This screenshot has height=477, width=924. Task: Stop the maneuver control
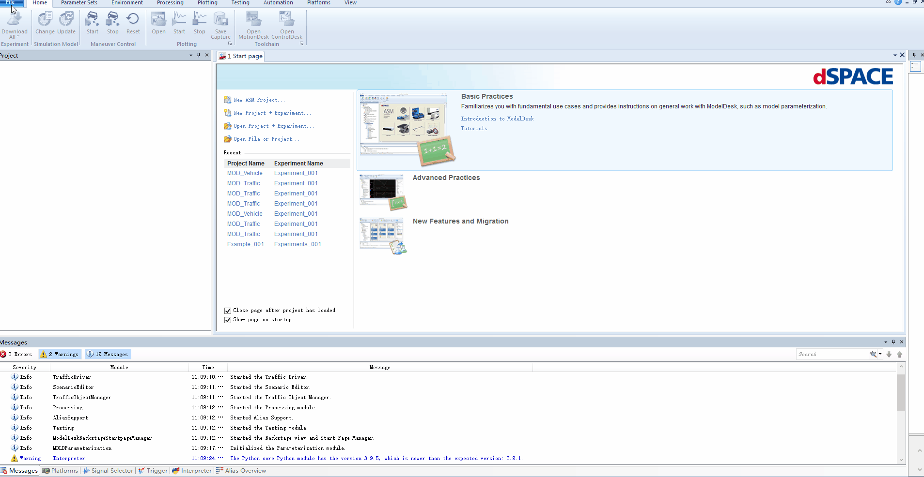[x=112, y=23]
